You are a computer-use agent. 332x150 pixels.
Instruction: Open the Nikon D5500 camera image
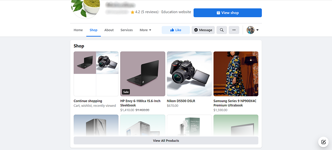coord(189,74)
